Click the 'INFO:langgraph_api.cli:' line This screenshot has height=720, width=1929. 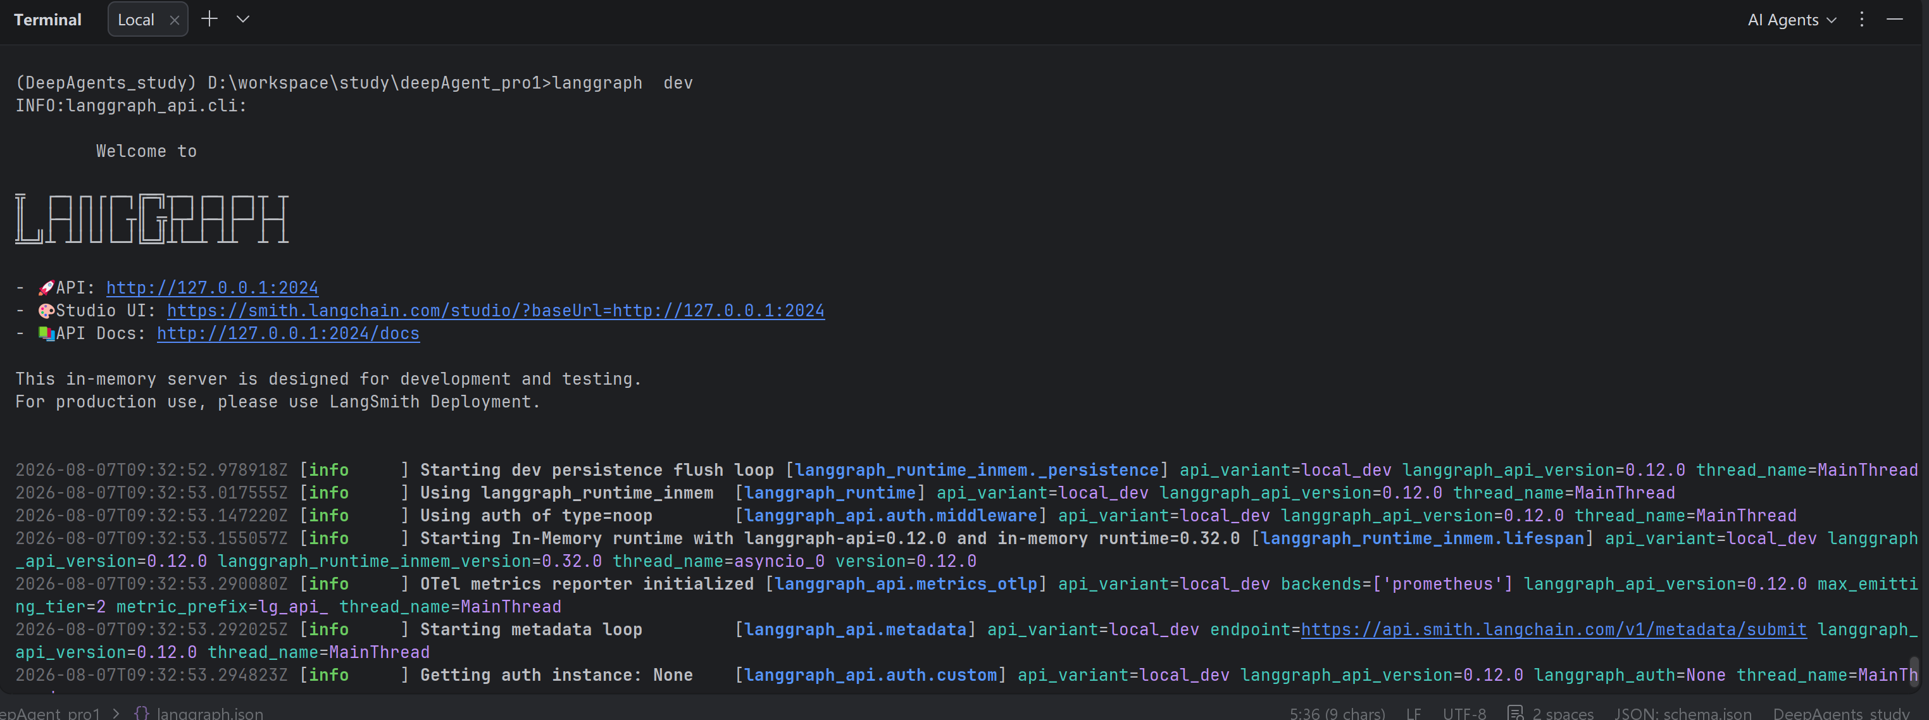[x=131, y=106]
